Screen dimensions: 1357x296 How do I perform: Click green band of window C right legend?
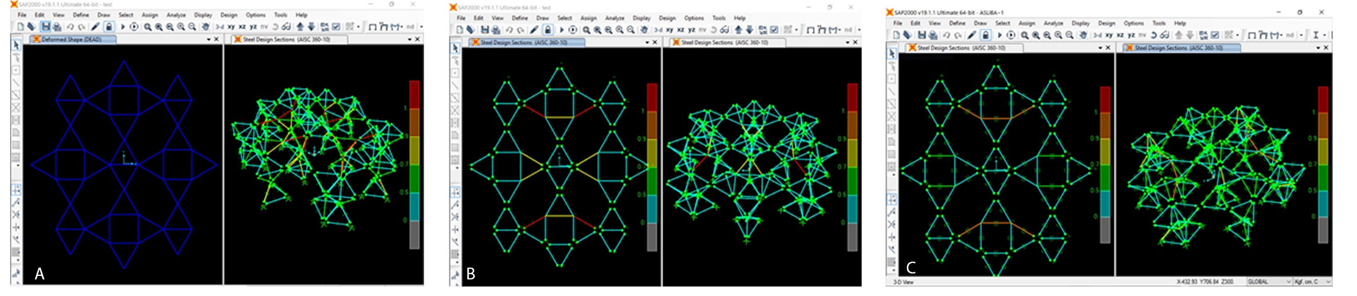click(x=1323, y=177)
